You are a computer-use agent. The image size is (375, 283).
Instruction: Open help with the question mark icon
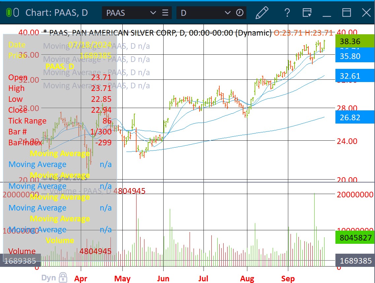pyautogui.click(x=287, y=13)
